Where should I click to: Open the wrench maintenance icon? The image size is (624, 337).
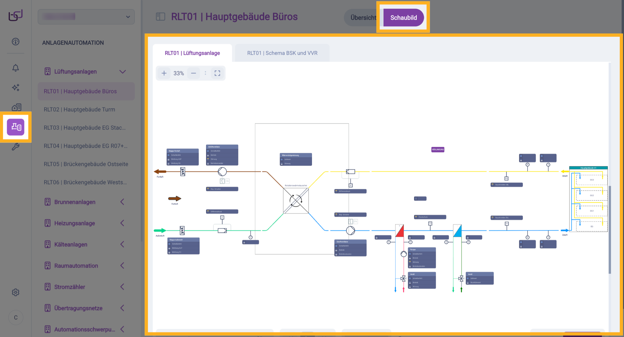pyautogui.click(x=16, y=147)
